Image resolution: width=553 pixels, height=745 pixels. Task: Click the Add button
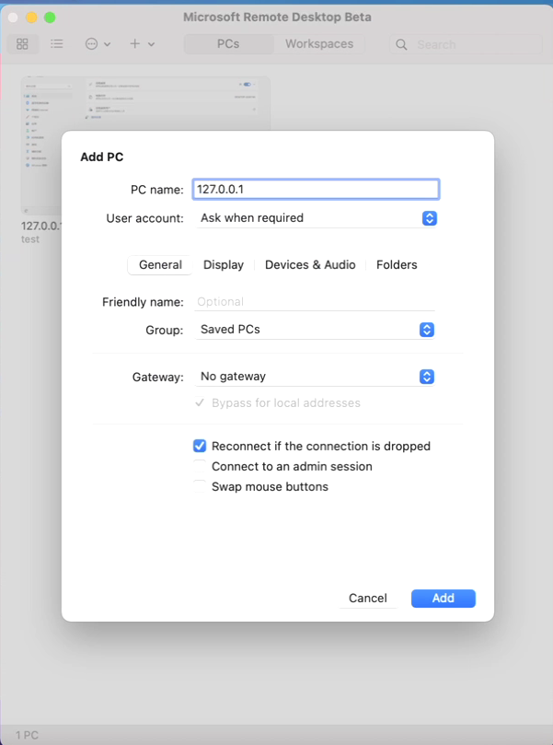point(444,599)
